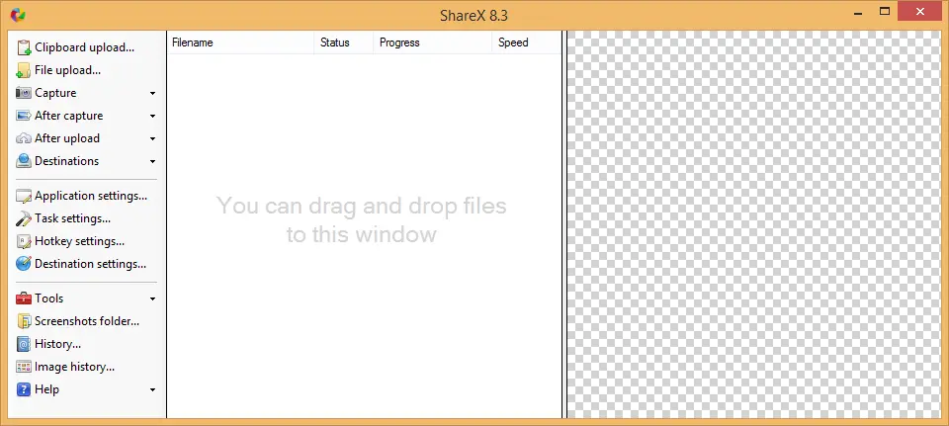This screenshot has width=949, height=426.
Task: Choose File upload... label
Action: [x=68, y=70]
